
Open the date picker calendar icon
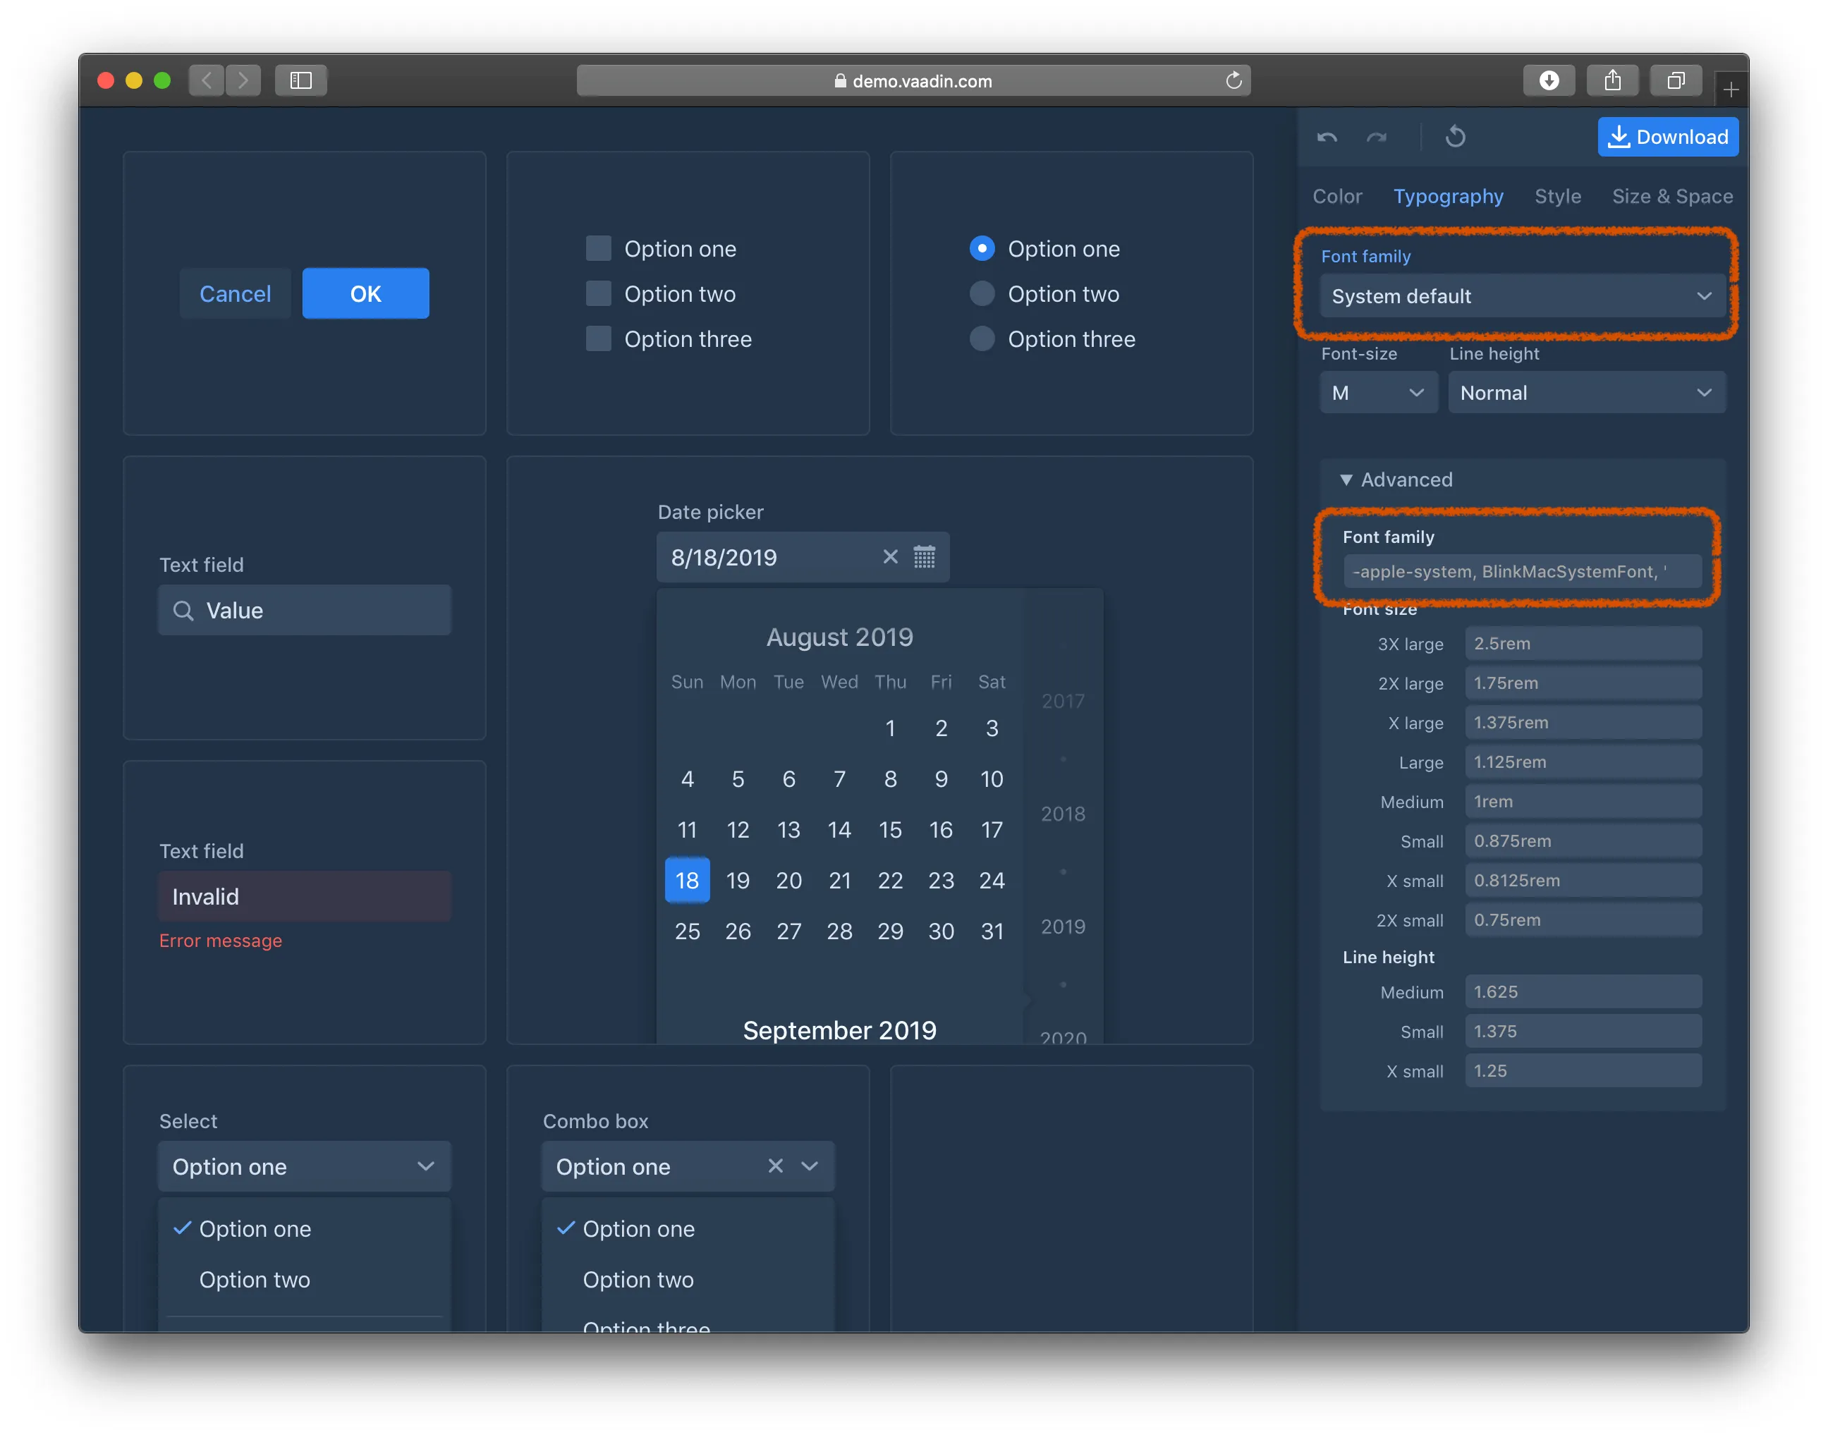924,557
